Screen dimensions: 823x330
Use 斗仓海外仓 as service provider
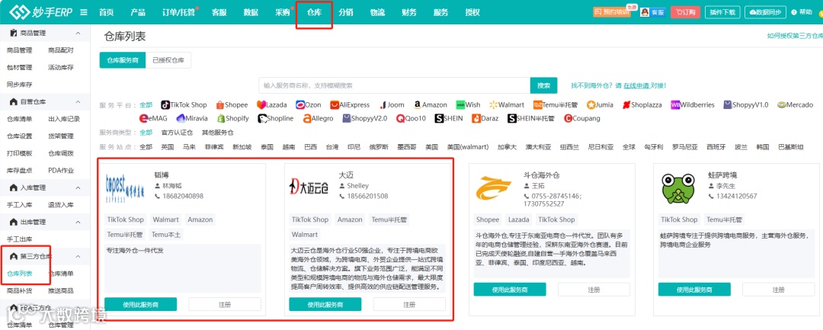pyautogui.click(x=510, y=290)
